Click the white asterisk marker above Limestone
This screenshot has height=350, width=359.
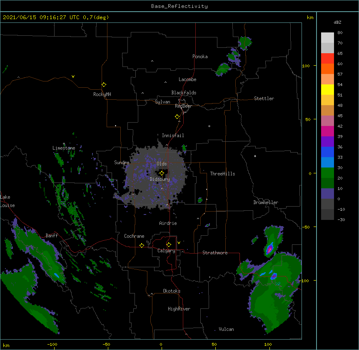point(64,144)
